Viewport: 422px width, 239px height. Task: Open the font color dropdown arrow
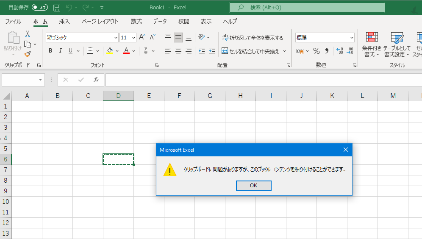pyautogui.click(x=134, y=51)
